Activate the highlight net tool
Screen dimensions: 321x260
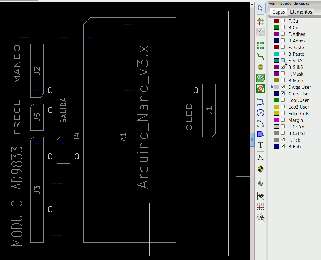point(260,21)
